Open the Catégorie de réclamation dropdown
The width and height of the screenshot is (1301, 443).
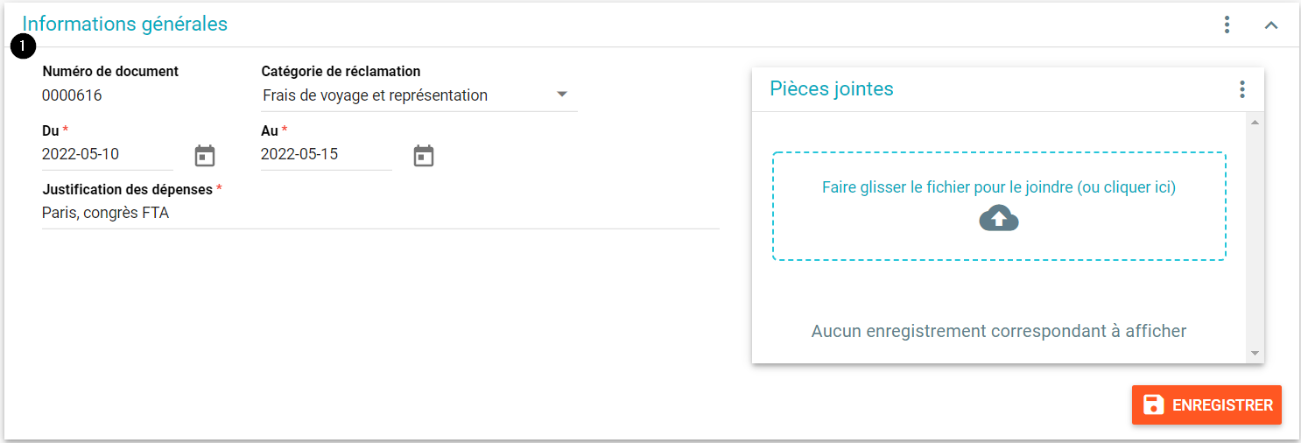pyautogui.click(x=419, y=95)
